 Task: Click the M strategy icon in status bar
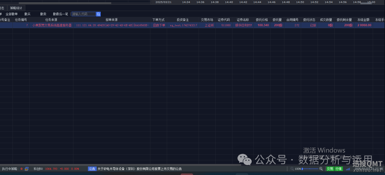pos(27,169)
